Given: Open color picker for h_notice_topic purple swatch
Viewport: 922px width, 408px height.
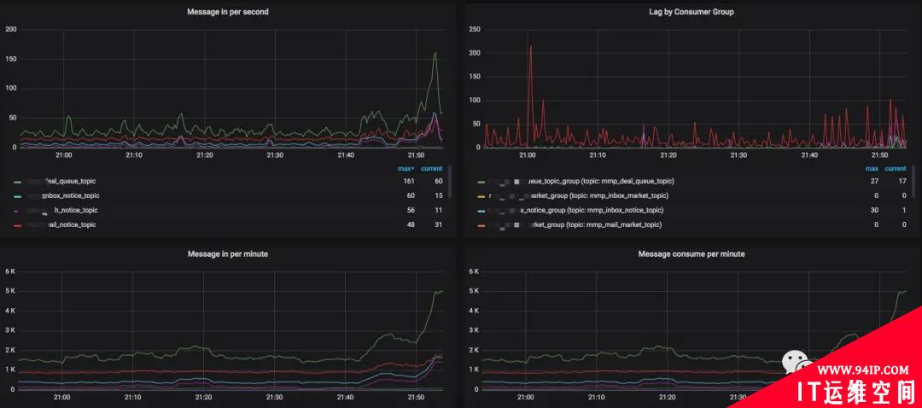Looking at the screenshot, I should pyautogui.click(x=18, y=211).
